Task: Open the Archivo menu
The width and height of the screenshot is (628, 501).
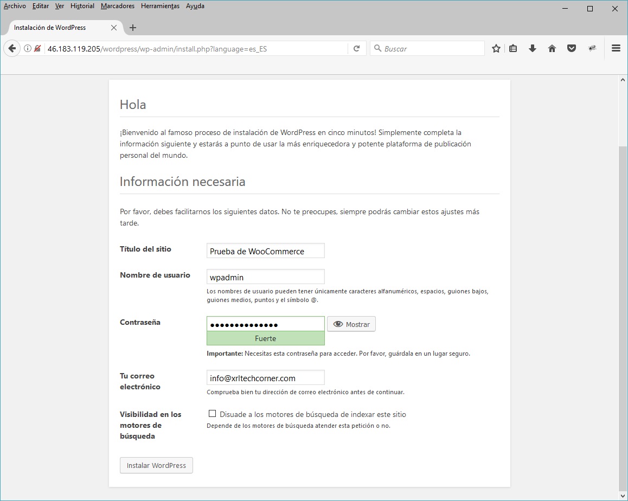Action: 15,6
